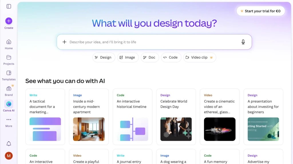Click the Brand crown badge
This screenshot has width=293, height=164.
[13, 85]
